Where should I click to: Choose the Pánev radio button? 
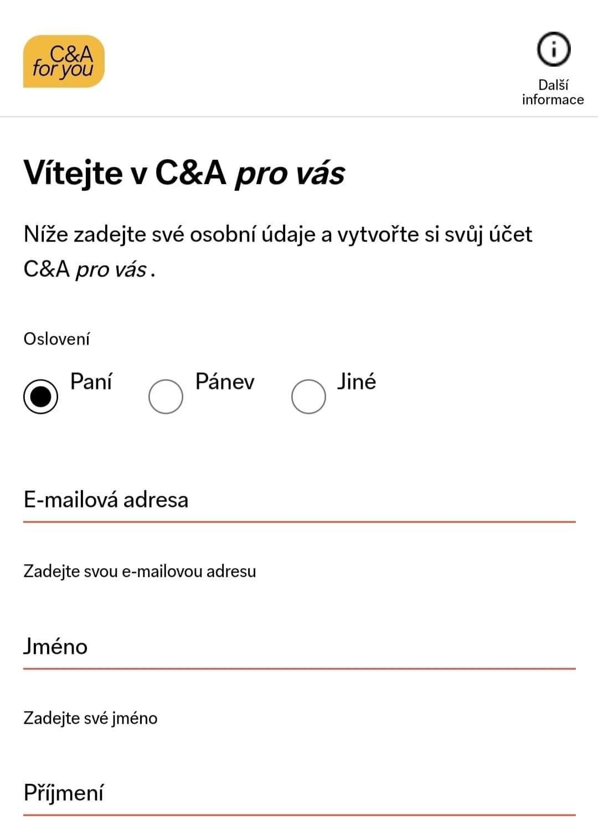click(x=166, y=396)
